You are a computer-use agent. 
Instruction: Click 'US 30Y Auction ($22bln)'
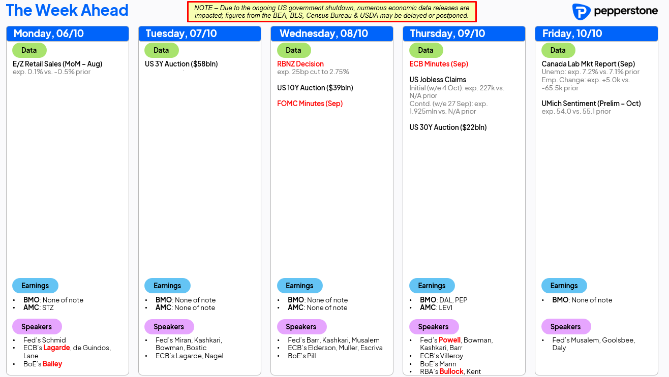tap(448, 127)
